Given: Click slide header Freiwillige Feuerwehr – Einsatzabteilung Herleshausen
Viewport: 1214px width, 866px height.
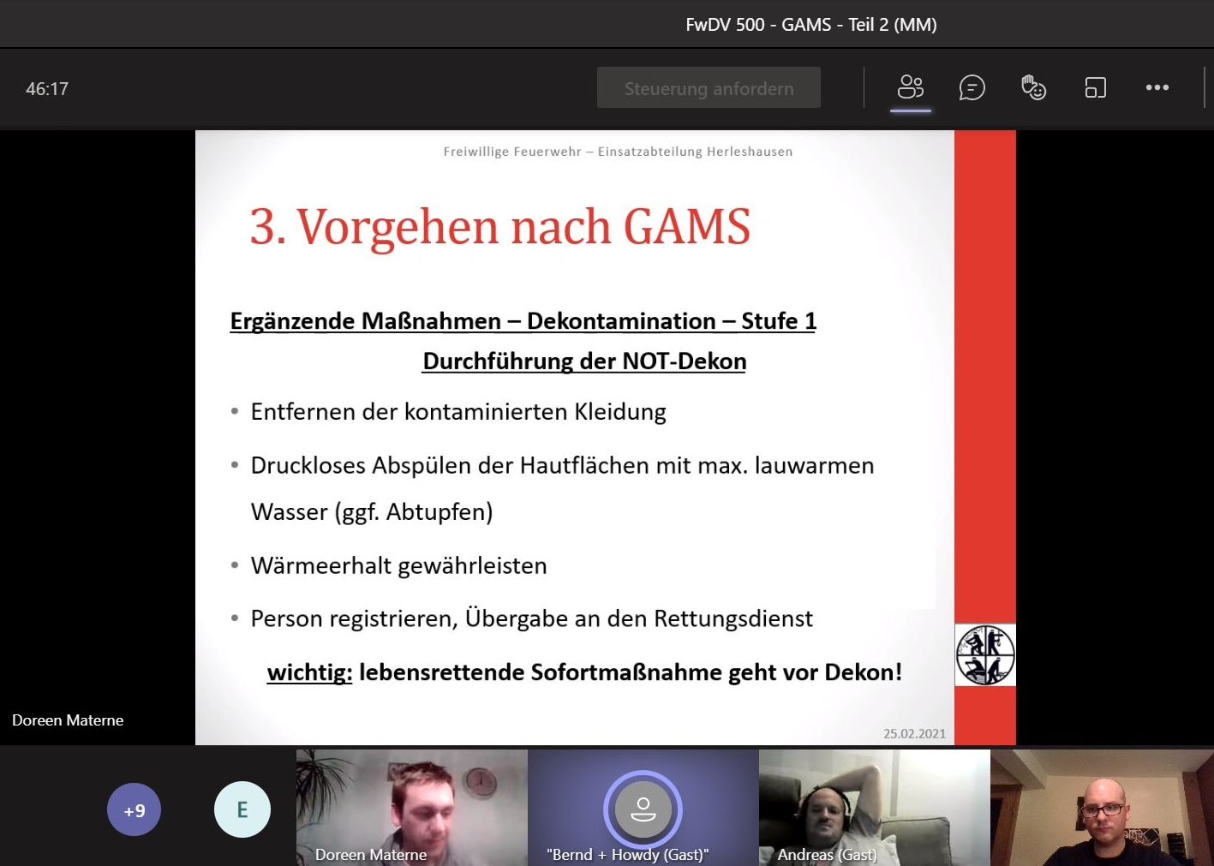Looking at the screenshot, I should 618,152.
